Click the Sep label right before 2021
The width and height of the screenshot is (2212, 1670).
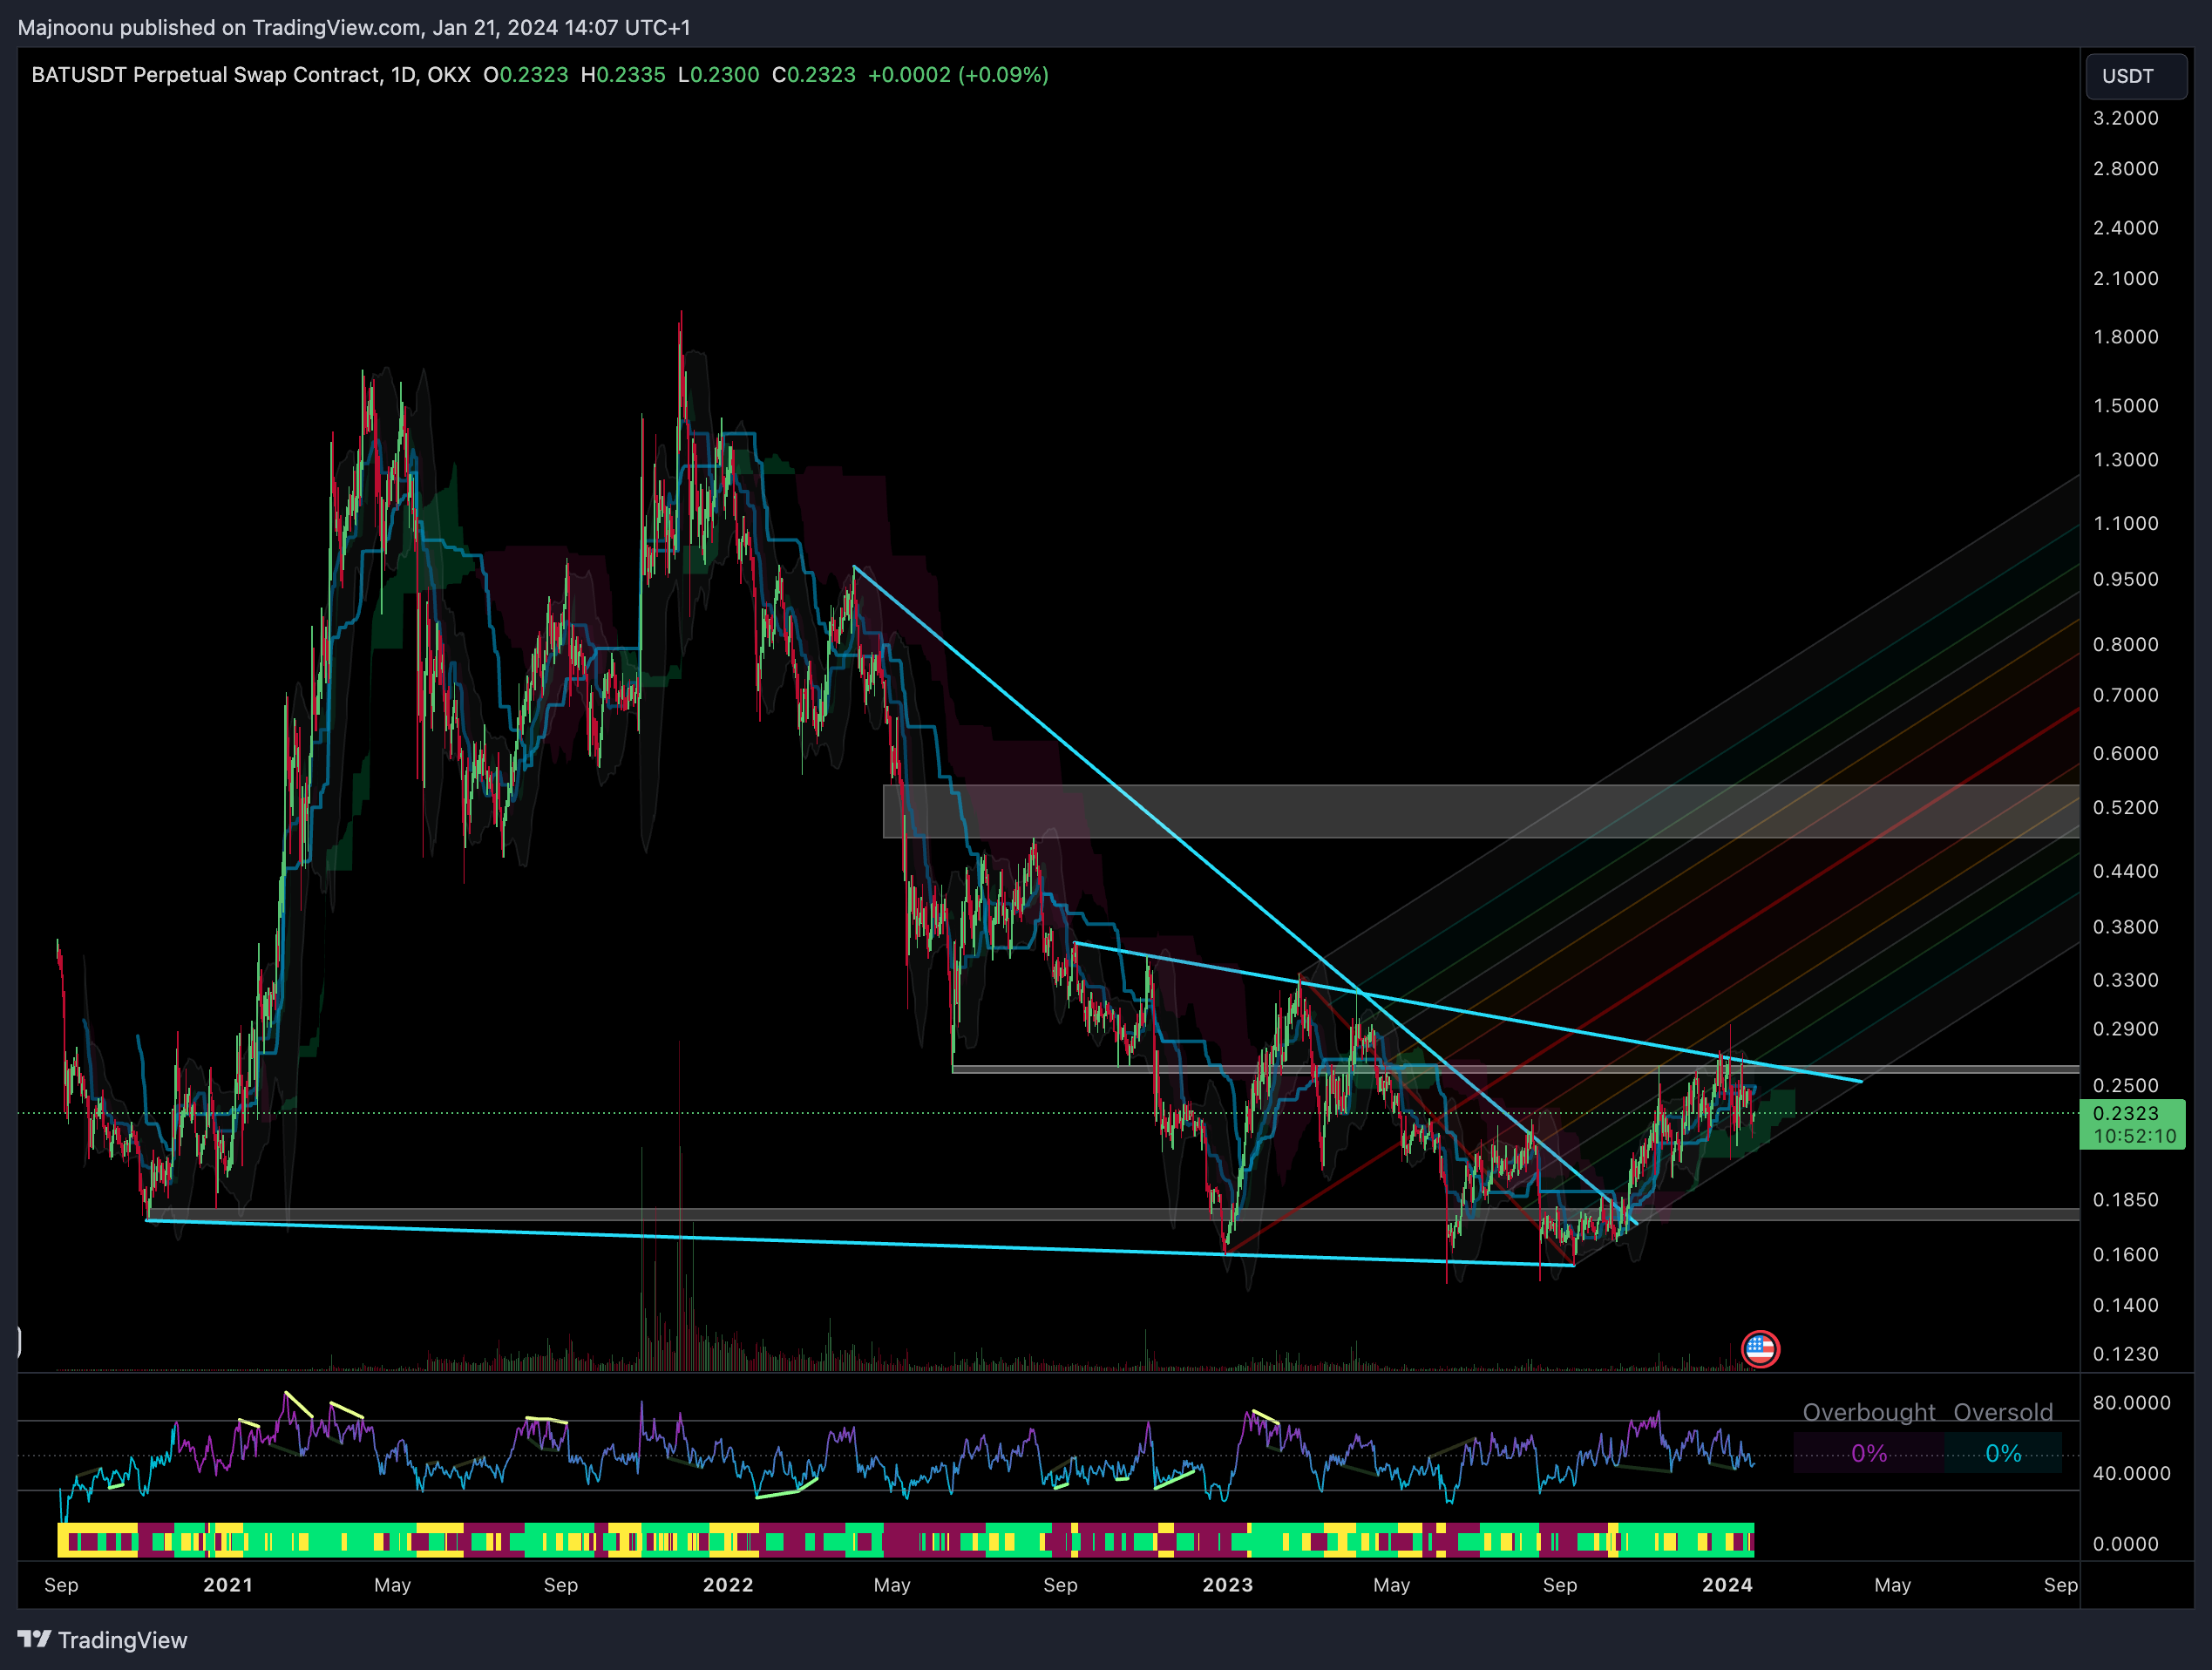click(x=61, y=1586)
